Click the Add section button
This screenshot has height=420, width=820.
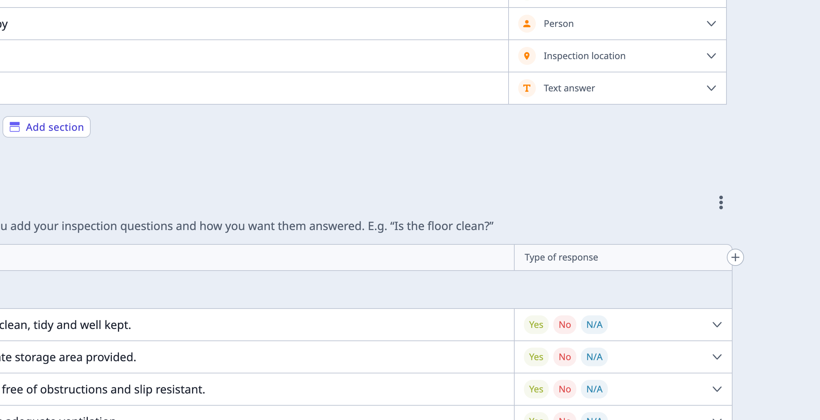pyautogui.click(x=46, y=127)
